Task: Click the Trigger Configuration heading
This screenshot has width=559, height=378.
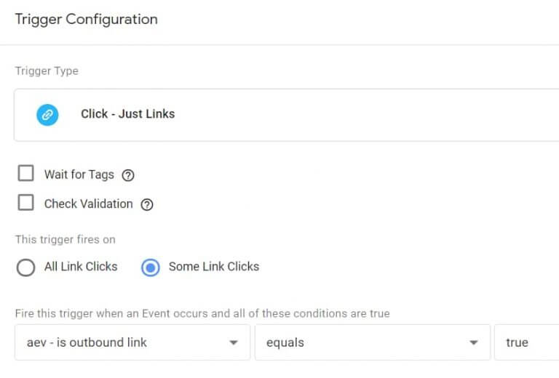Action: tap(86, 20)
